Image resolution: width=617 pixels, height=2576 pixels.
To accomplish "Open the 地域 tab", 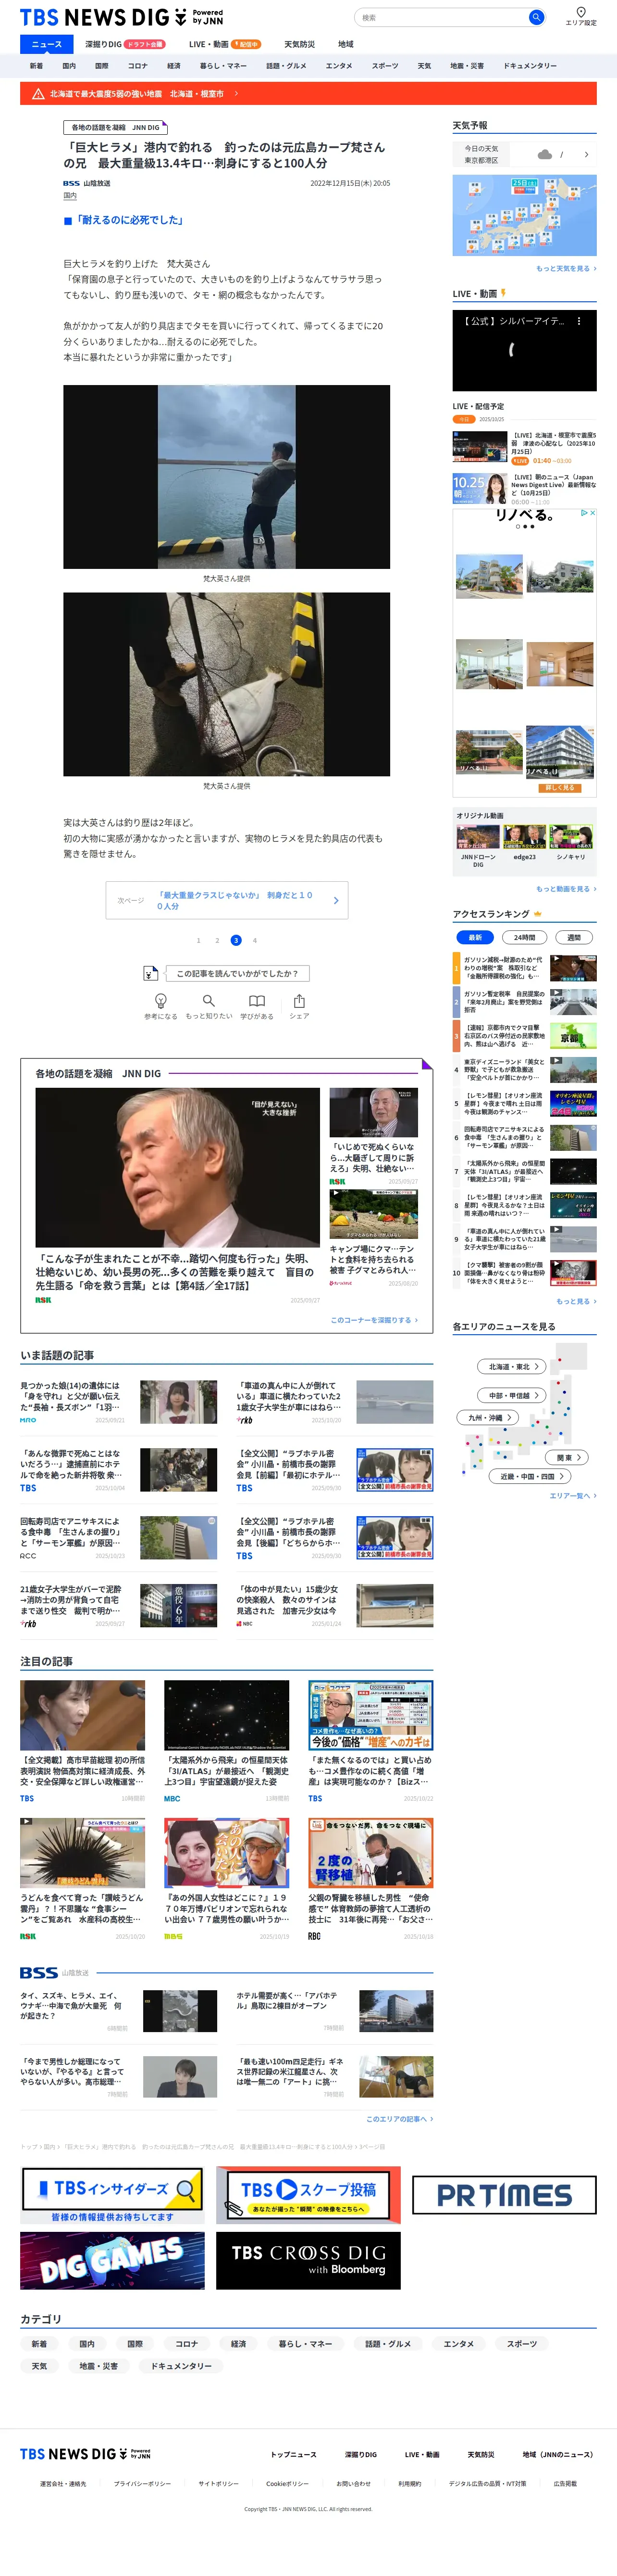I will tap(346, 44).
